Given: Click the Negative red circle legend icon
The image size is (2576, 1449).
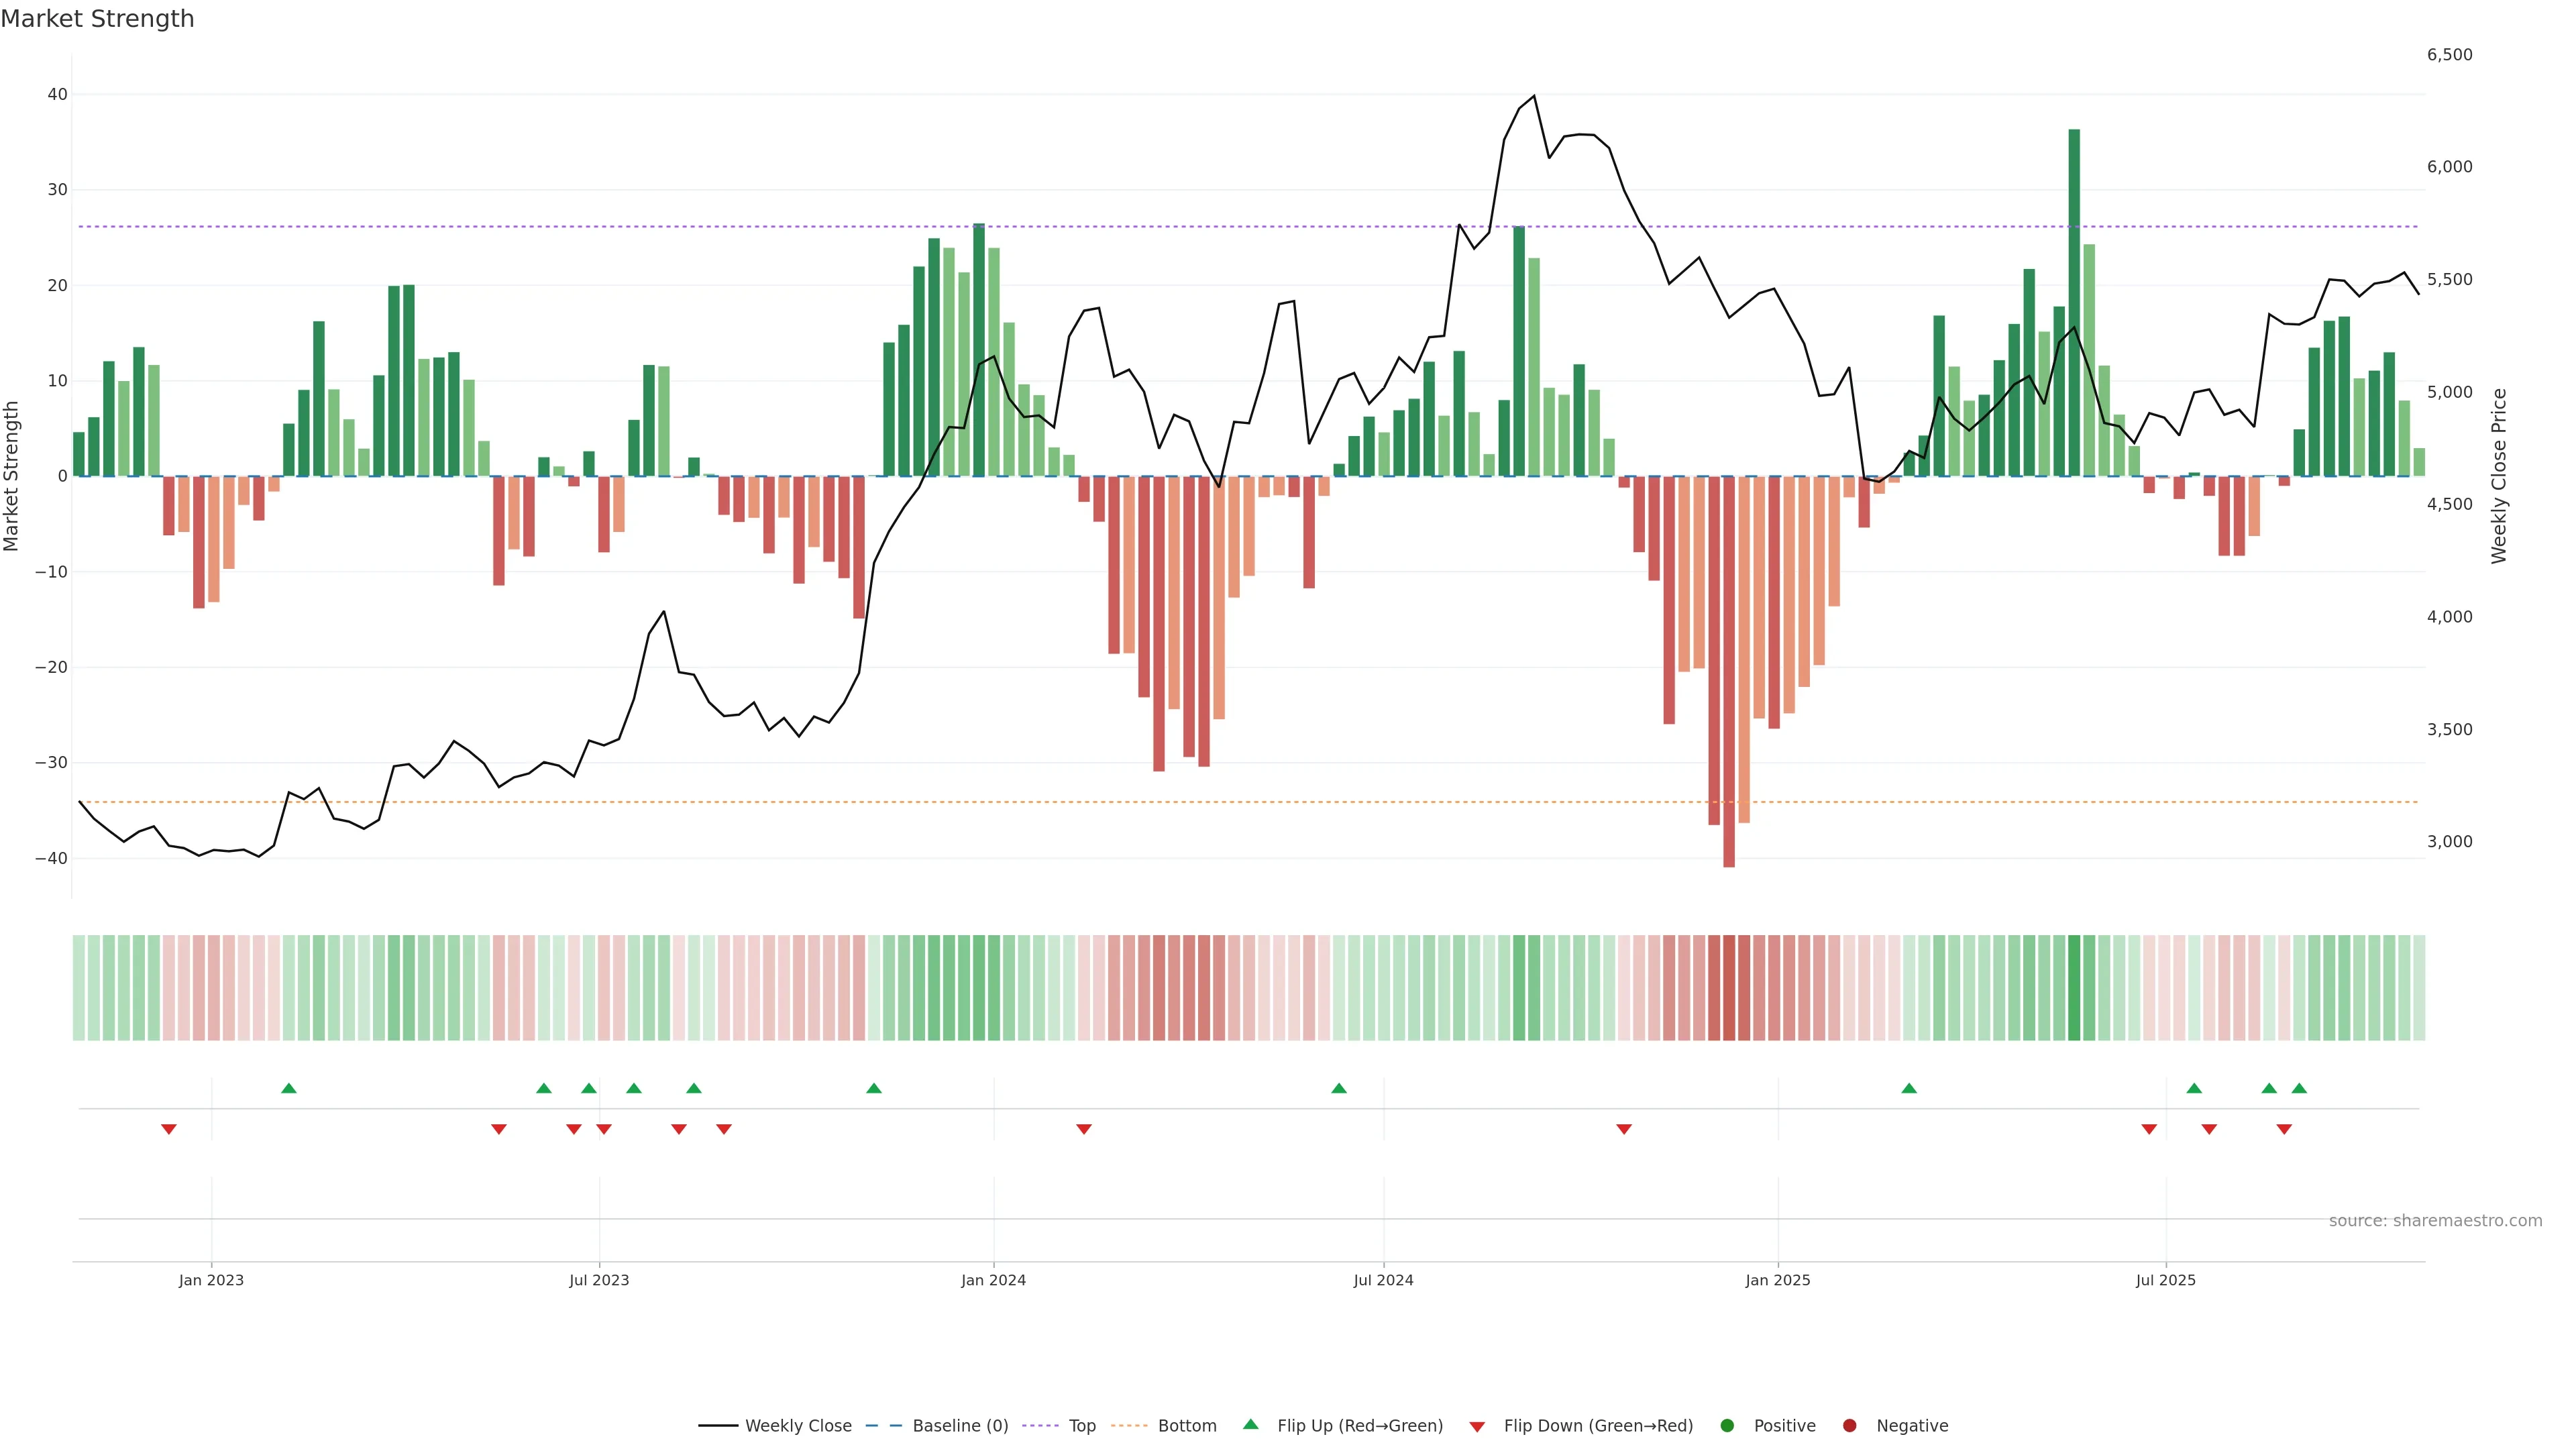Looking at the screenshot, I should coord(1849,1426).
